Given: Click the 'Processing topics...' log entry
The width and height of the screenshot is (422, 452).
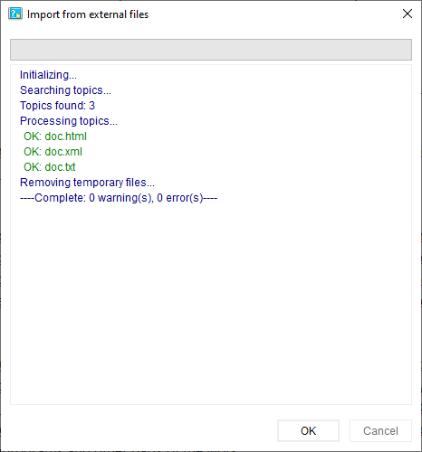Looking at the screenshot, I should pos(69,121).
